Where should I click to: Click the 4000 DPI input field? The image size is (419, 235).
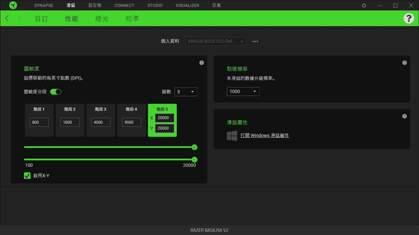(x=101, y=122)
